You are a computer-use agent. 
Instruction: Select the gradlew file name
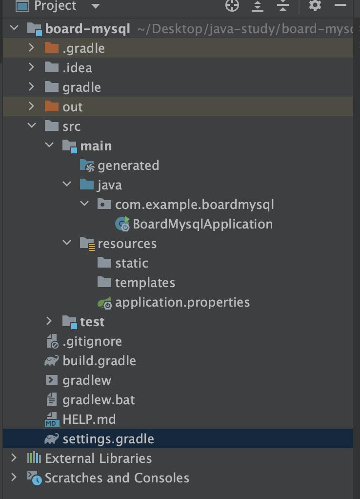[87, 381]
